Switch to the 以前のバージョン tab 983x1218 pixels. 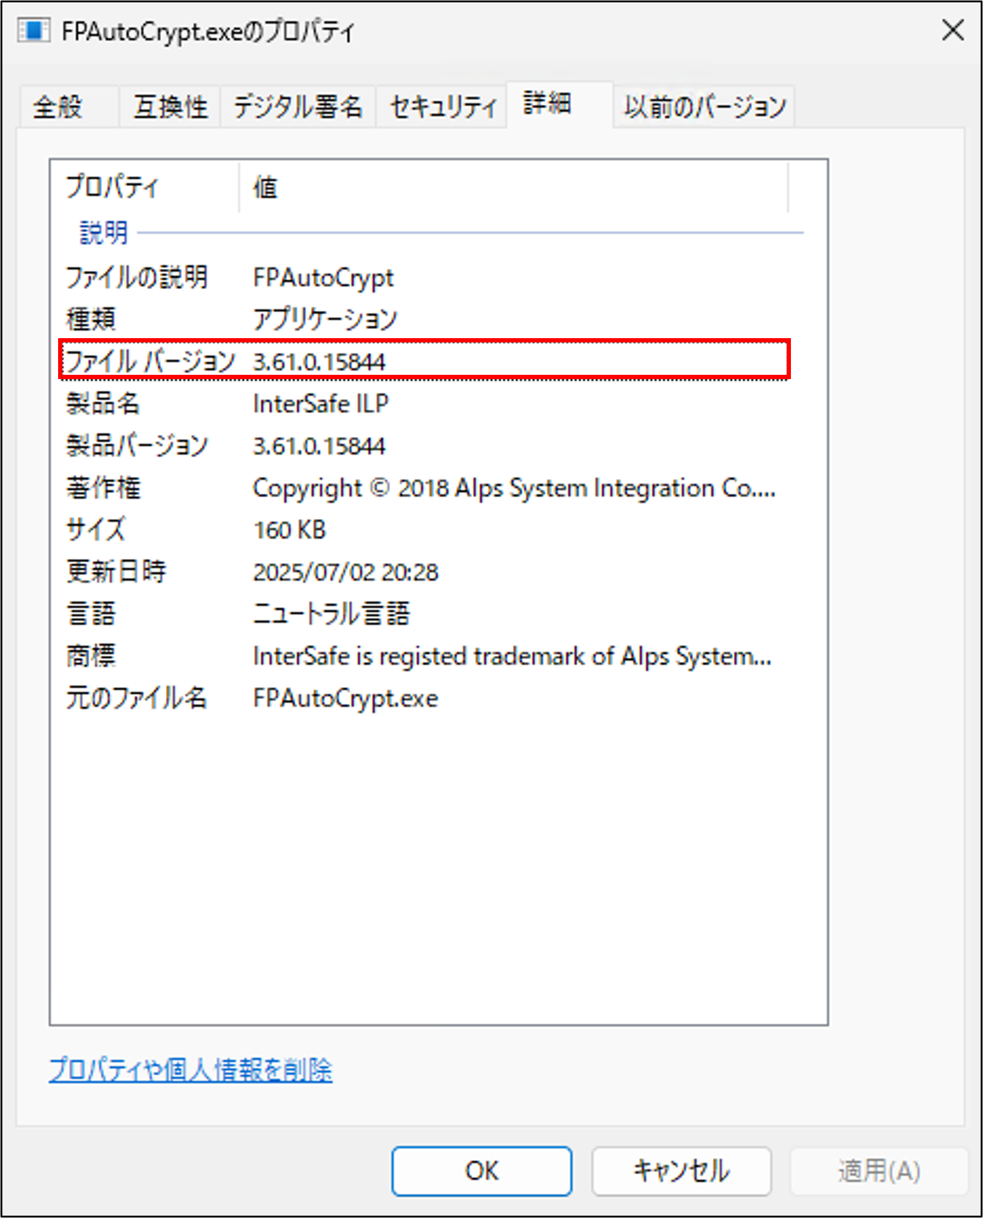(x=703, y=106)
